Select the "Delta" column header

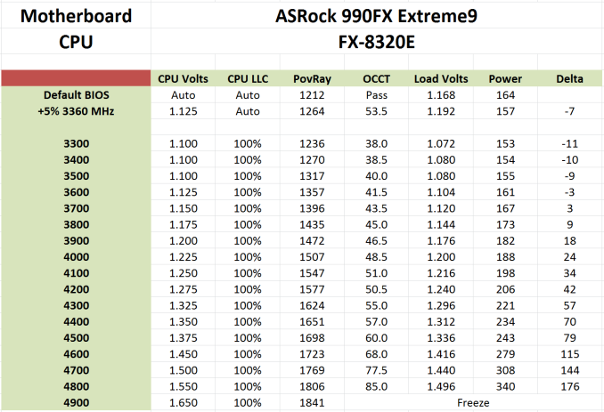pyautogui.click(x=570, y=79)
